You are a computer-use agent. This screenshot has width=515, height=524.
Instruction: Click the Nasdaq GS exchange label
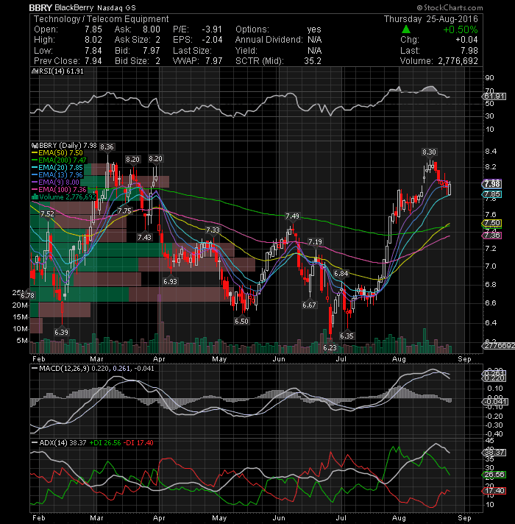116,7
